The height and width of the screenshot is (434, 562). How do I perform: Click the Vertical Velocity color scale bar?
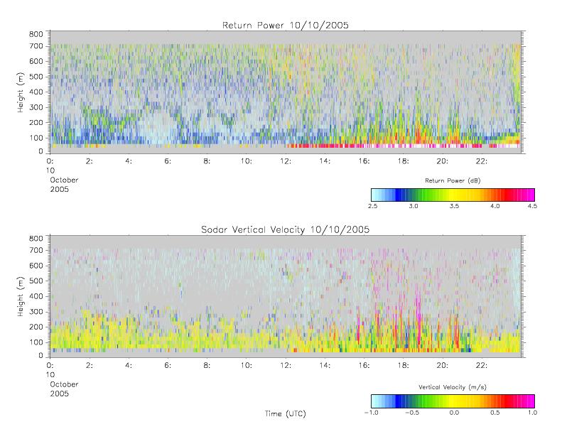click(453, 401)
